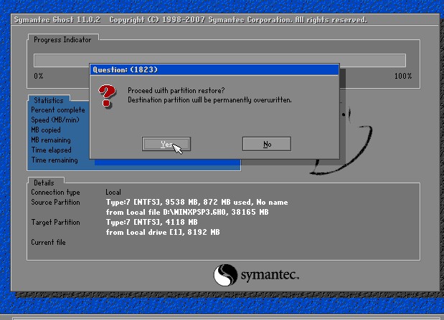Image resolution: width=444 pixels, height=320 pixels.
Task: Click 'Proceed with partition restore?' text
Action: pyautogui.click(x=176, y=90)
